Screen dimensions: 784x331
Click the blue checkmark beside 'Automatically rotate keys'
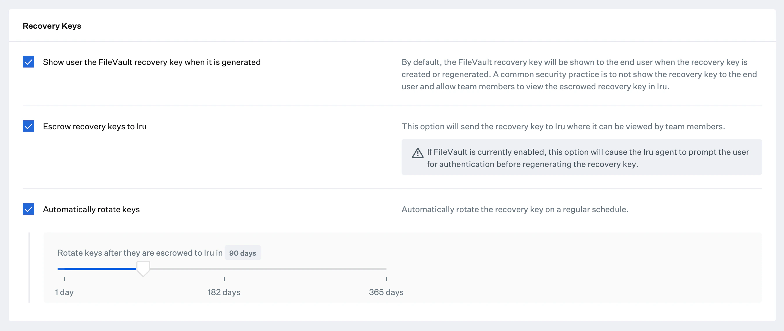29,209
